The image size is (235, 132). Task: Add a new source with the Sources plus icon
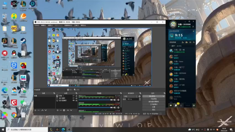click(x=58, y=110)
